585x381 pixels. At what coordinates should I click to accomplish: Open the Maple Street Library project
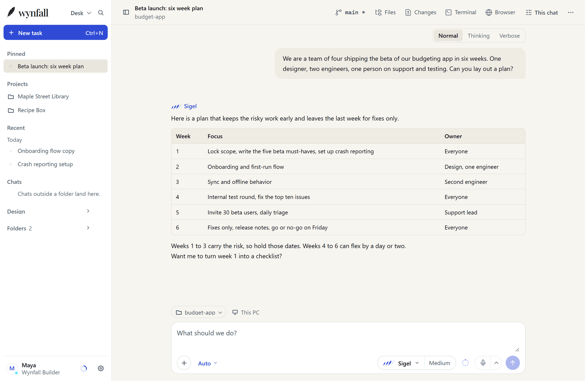pyautogui.click(x=56, y=96)
